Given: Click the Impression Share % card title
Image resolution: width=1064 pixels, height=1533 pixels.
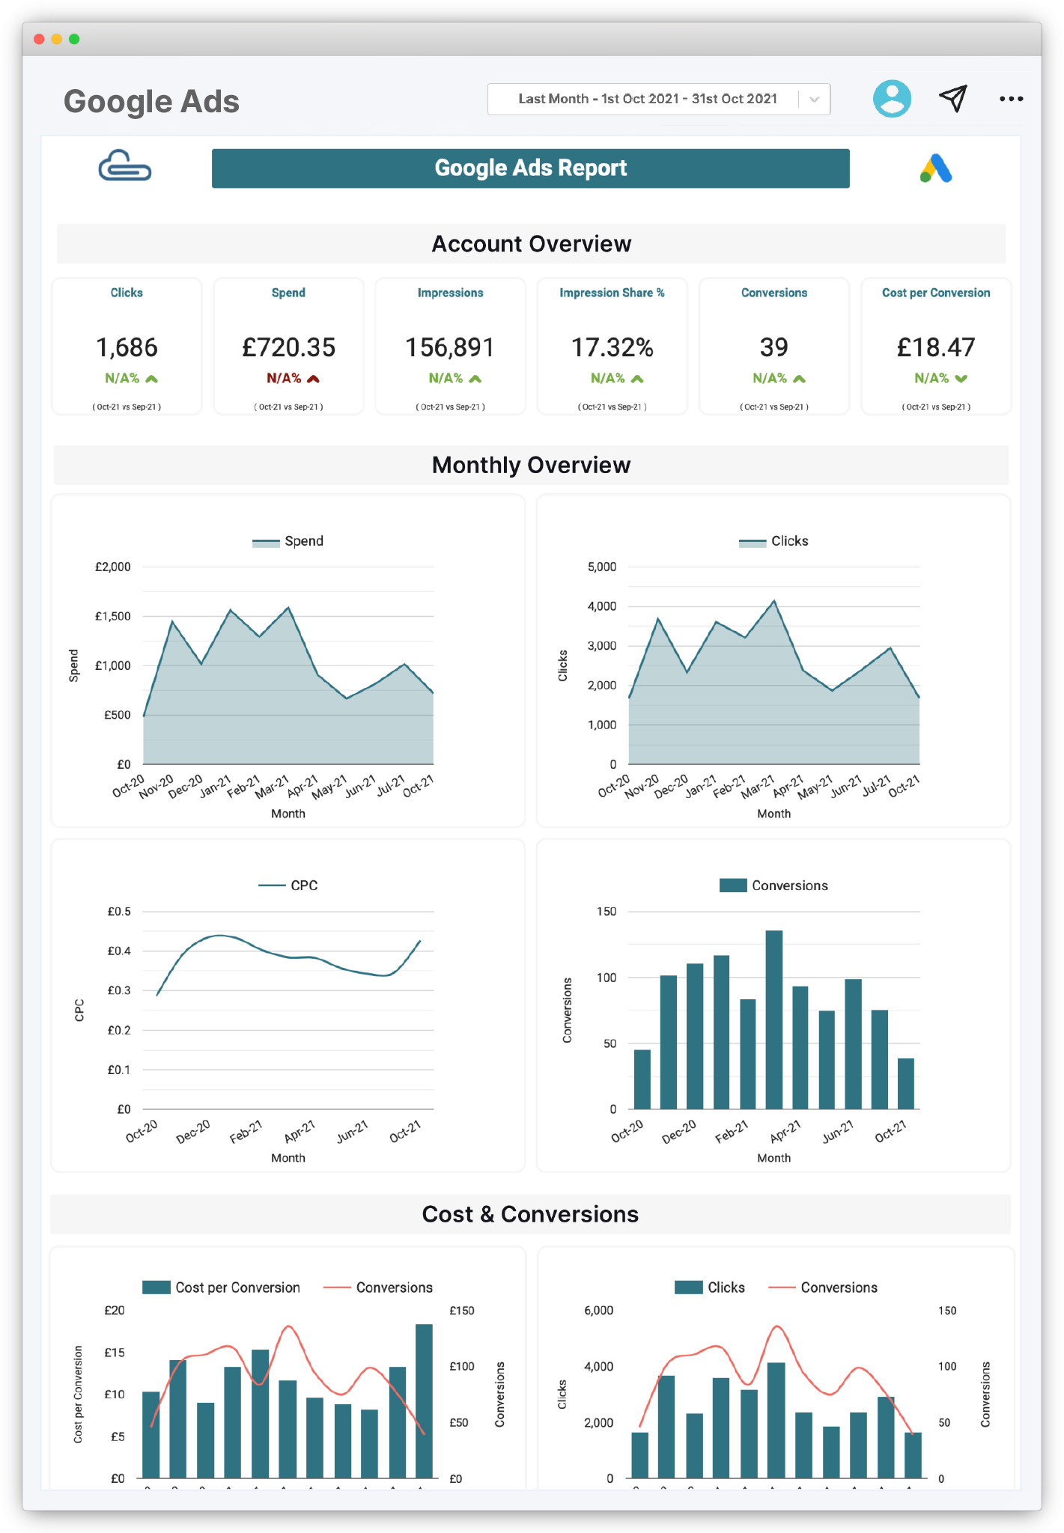Looking at the screenshot, I should point(612,293).
